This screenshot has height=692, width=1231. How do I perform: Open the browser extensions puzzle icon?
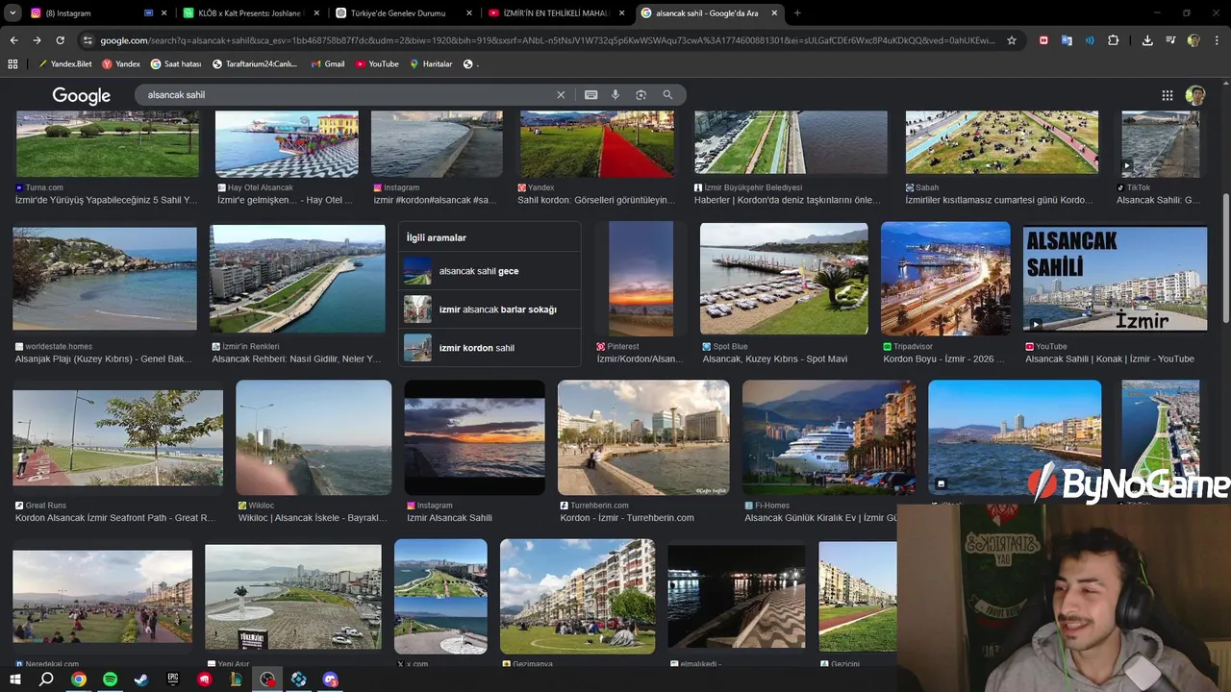(x=1113, y=40)
